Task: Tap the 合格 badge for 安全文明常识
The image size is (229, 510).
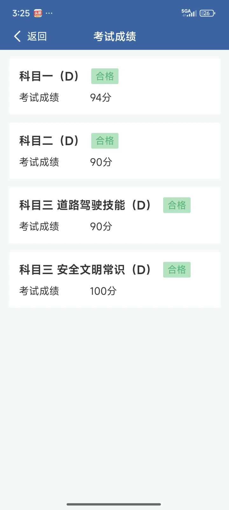Action: tap(177, 270)
